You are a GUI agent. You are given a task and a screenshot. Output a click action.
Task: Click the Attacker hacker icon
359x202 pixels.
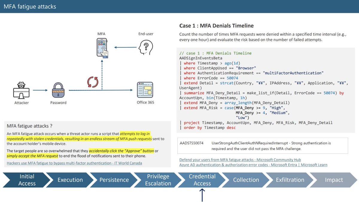point(22,90)
